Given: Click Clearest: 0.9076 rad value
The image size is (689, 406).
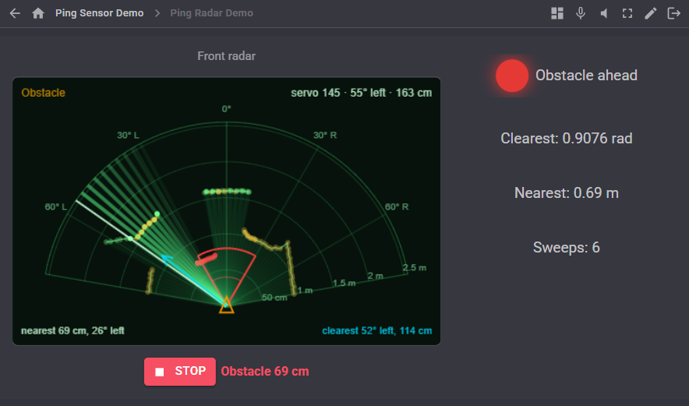Looking at the screenshot, I should point(567,139).
